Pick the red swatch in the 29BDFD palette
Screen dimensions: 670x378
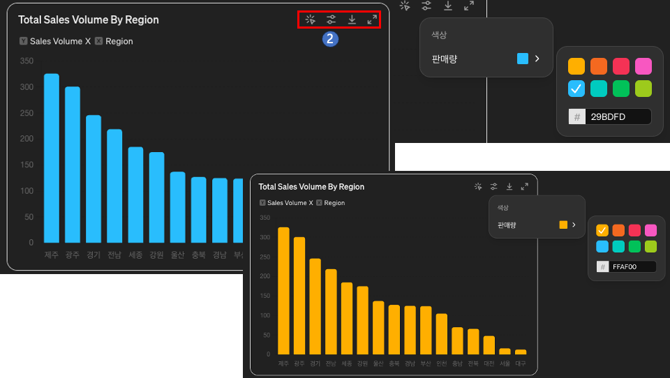[621, 66]
